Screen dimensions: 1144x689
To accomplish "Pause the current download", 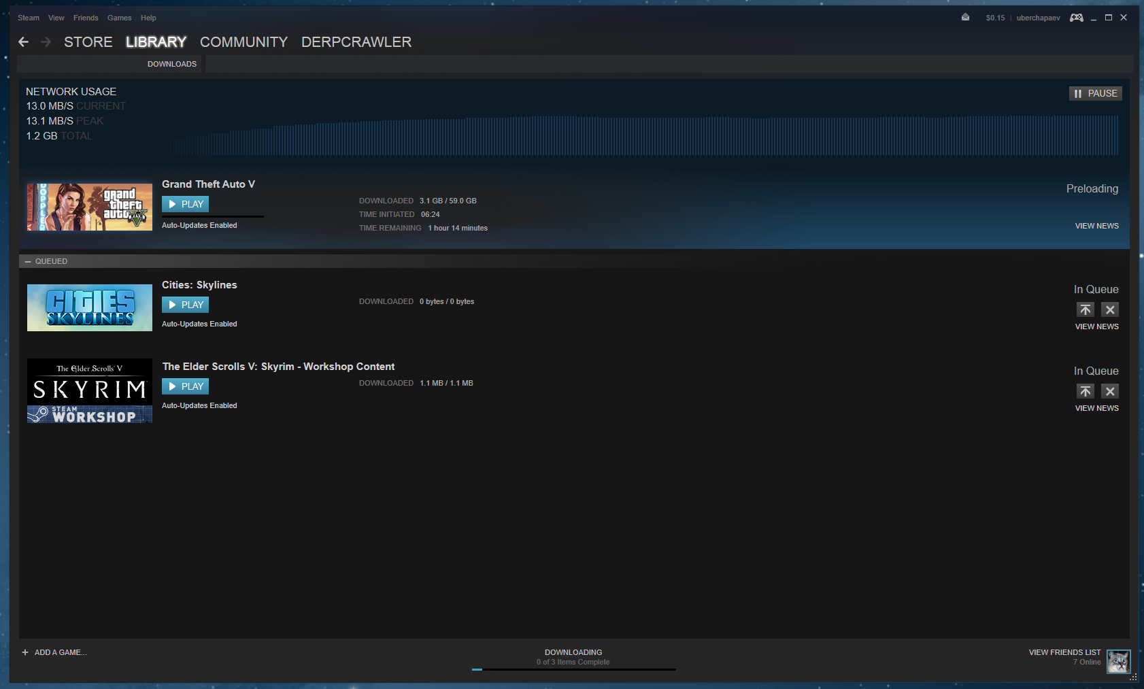I will coord(1095,93).
